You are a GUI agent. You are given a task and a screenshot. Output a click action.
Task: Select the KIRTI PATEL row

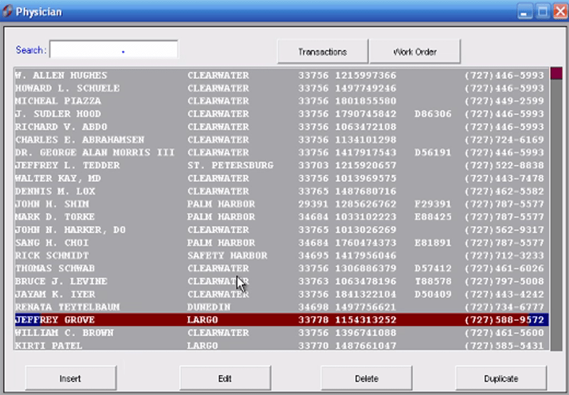282,345
